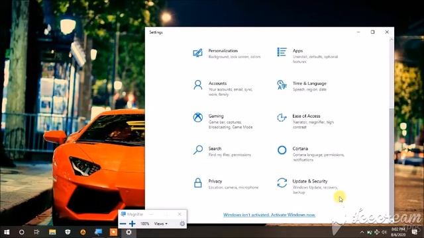Click "Find my files, permissions" description
Image resolution: width=424 pixels, height=238 pixels.
point(230,155)
